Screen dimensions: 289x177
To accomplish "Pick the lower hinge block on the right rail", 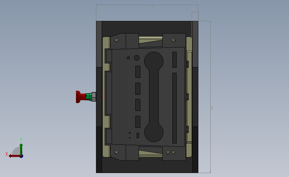I will 187,129.
